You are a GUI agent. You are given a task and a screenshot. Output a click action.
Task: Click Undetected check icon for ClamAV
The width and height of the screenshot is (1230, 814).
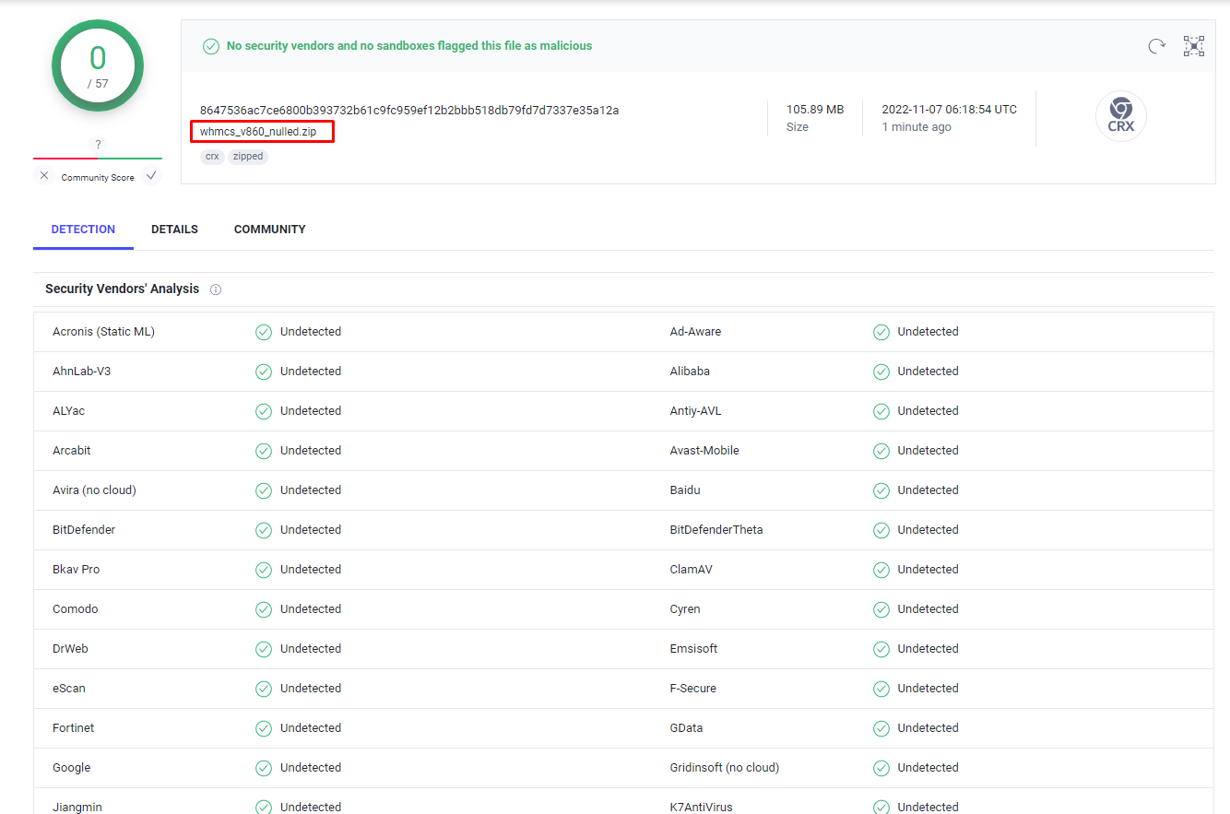click(881, 570)
